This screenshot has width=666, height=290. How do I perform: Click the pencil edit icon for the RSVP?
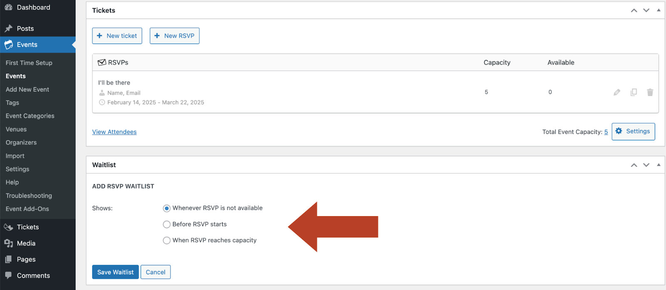point(616,92)
